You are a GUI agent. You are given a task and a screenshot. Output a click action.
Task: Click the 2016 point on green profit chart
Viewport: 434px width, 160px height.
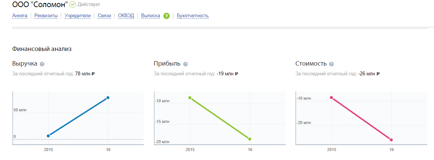[250, 139]
